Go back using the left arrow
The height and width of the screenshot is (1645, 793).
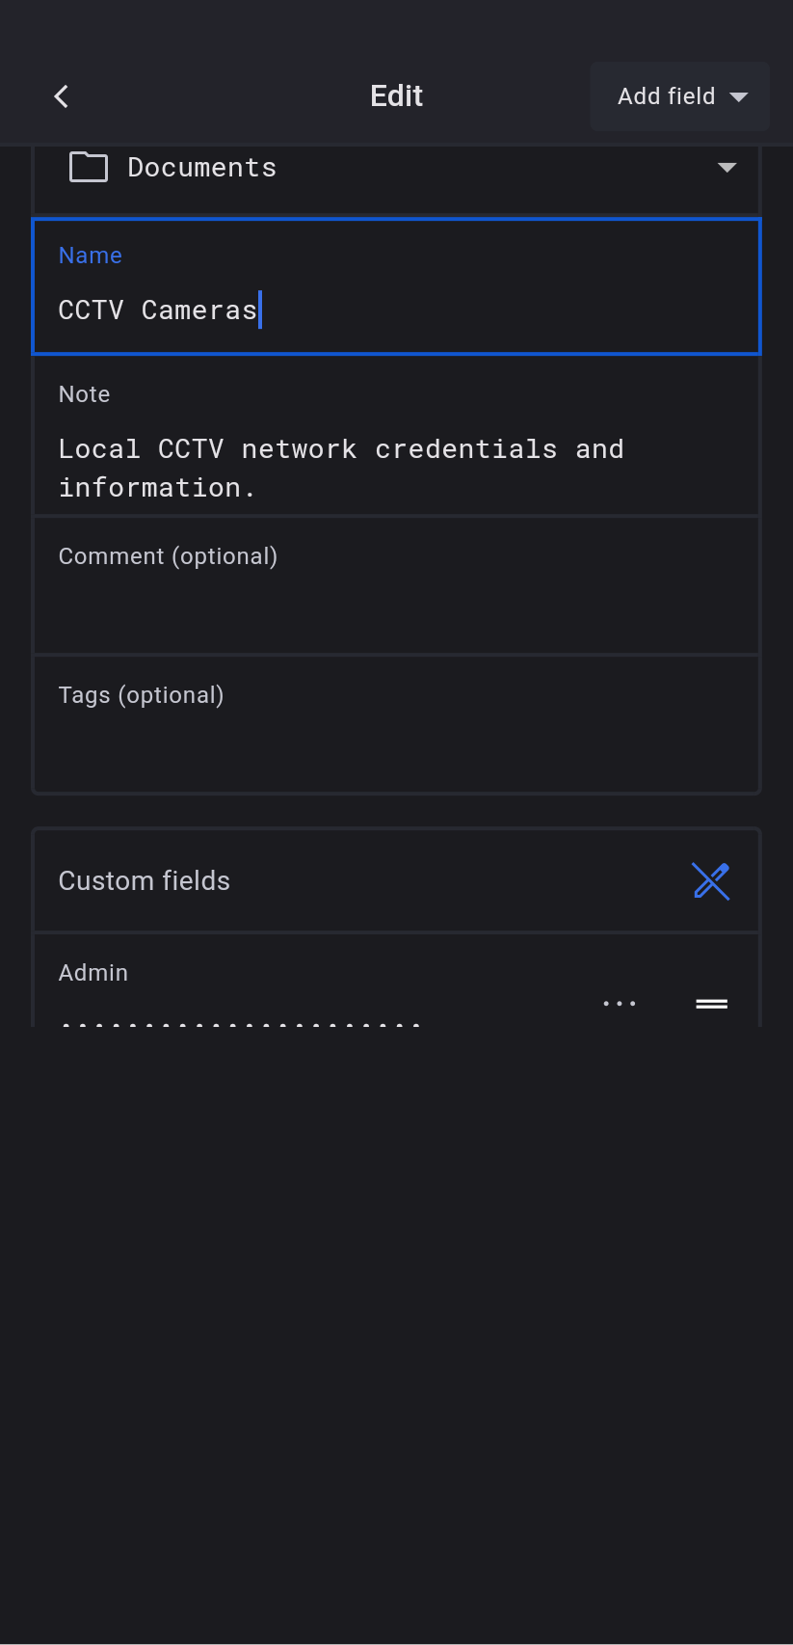pos(62,96)
